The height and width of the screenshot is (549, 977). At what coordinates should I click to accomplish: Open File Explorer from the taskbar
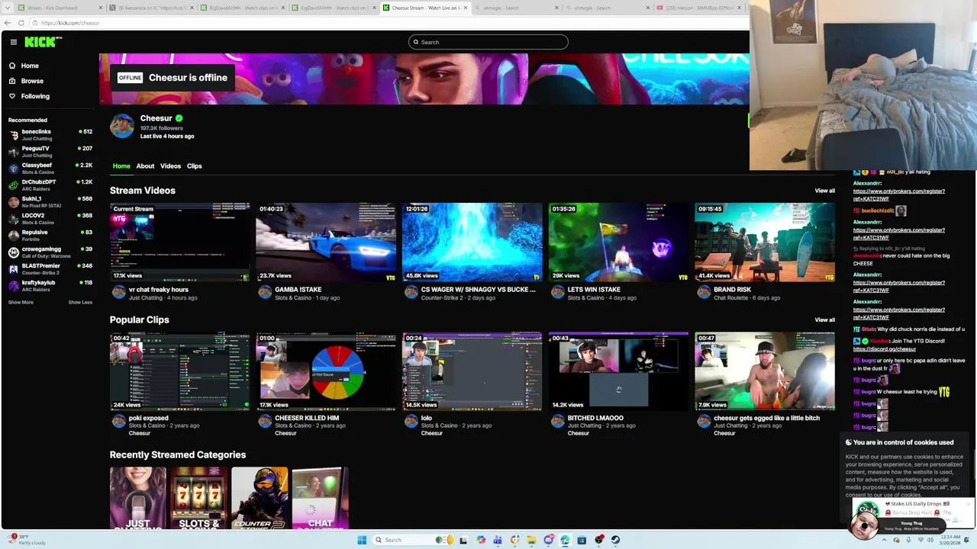531,540
